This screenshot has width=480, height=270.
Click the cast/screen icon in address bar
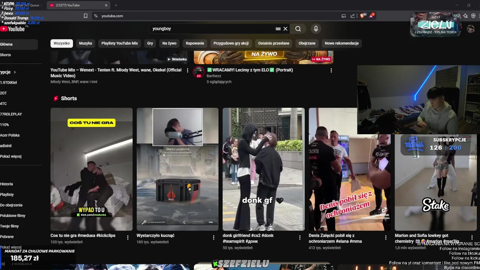tap(343, 16)
